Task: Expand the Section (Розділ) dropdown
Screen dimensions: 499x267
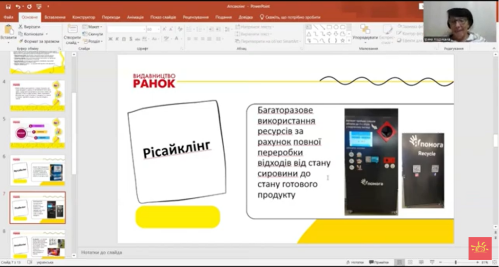Action: pyautogui.click(x=93, y=41)
